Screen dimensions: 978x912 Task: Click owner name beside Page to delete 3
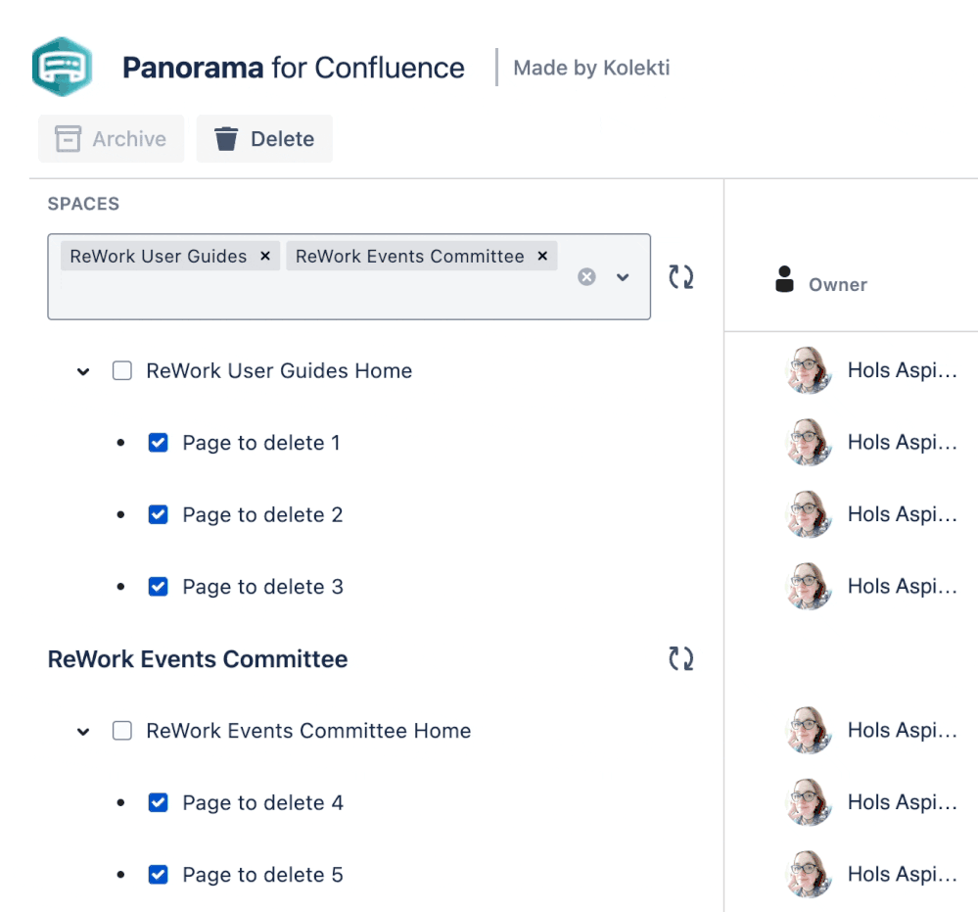903,587
